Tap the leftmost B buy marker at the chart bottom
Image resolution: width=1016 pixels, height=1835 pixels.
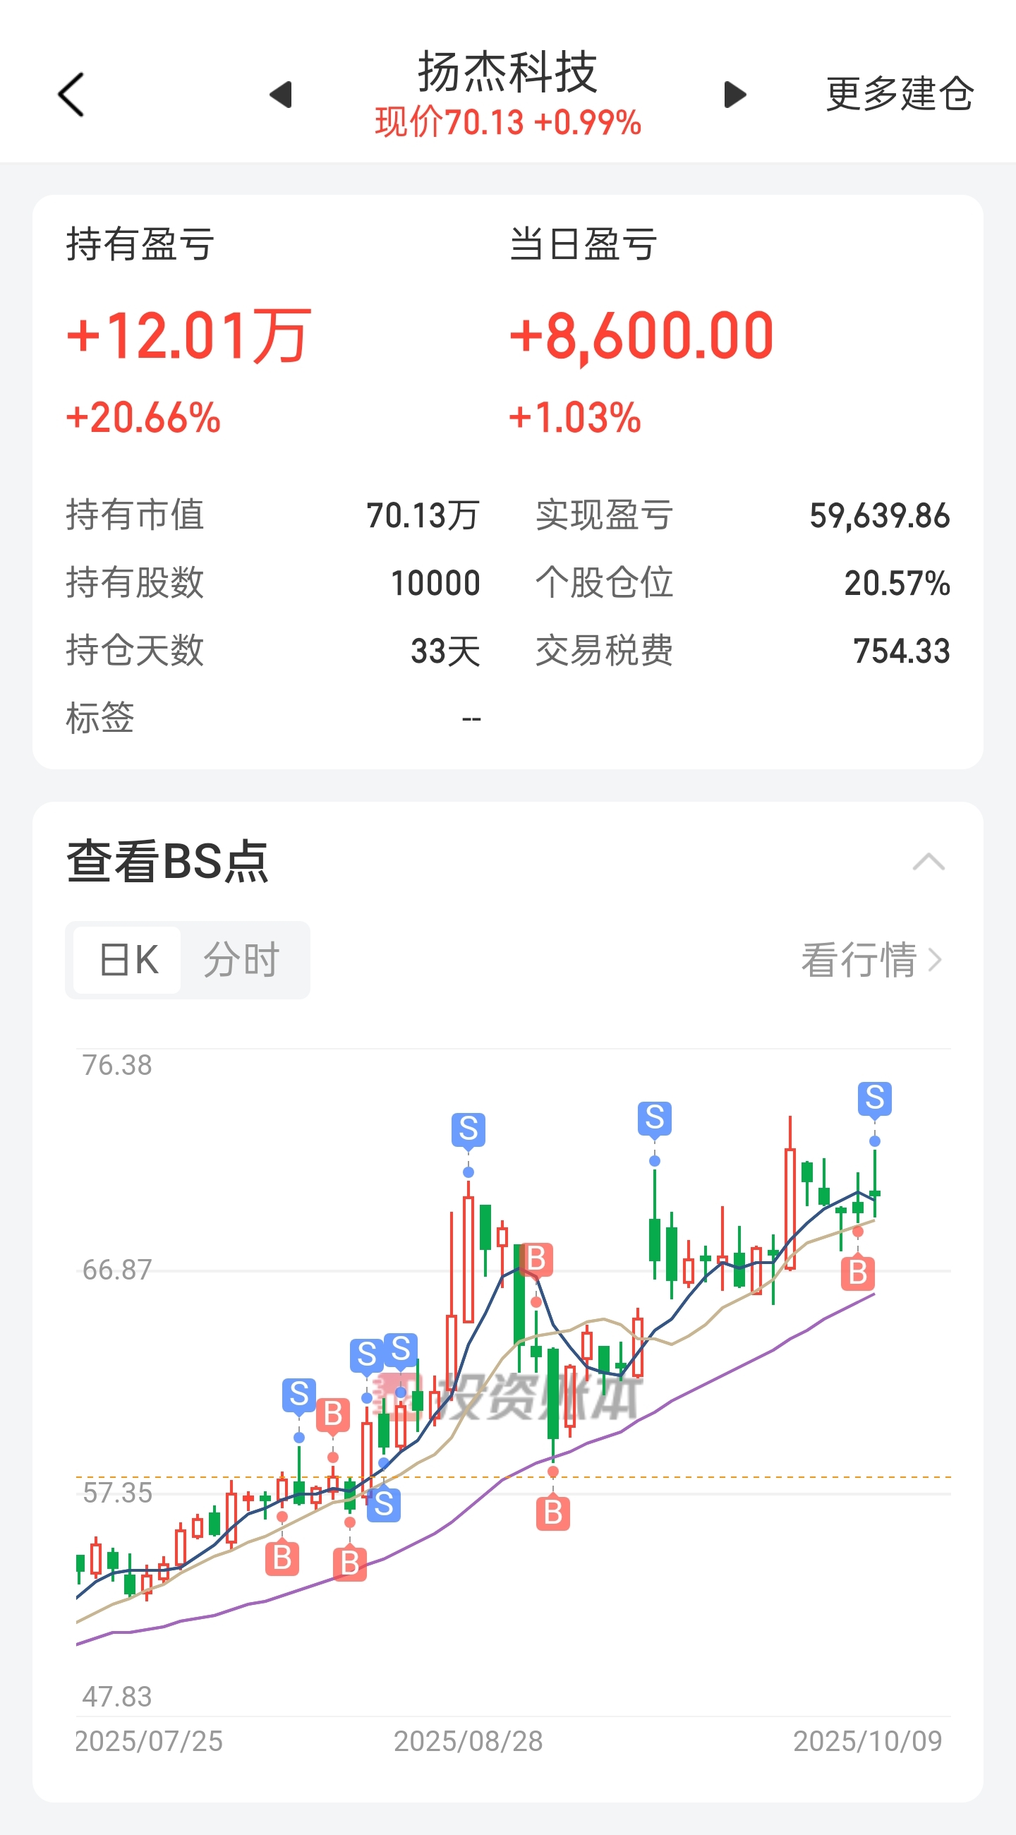282,1558
